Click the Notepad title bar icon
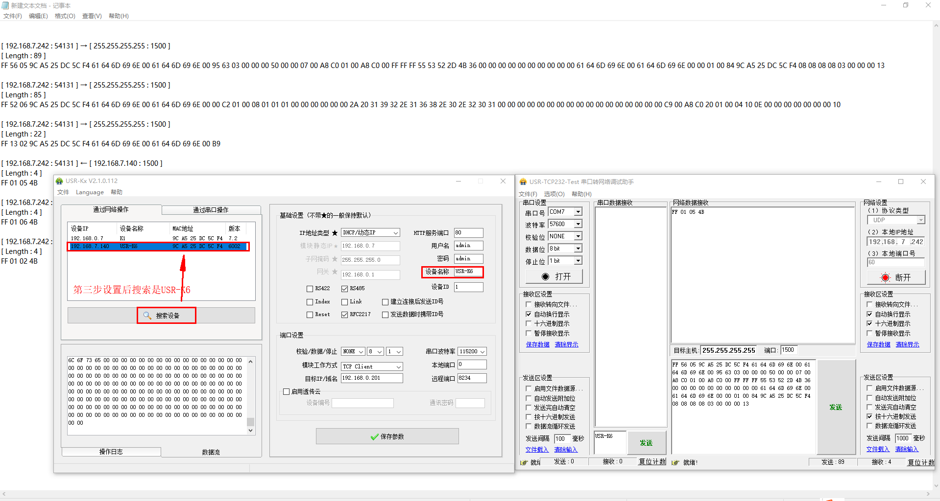The image size is (940, 501). (x=5, y=5)
